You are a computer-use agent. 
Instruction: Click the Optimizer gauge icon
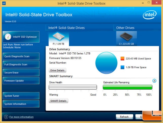coord(8,37)
